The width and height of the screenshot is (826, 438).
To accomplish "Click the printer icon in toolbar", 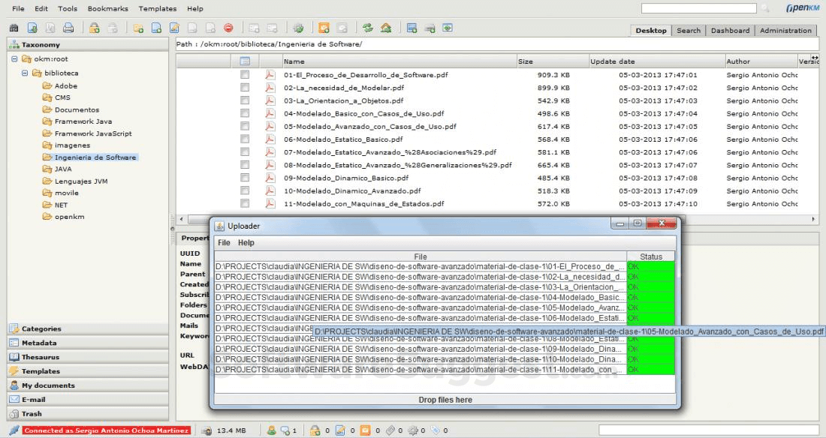I will 68,28.
